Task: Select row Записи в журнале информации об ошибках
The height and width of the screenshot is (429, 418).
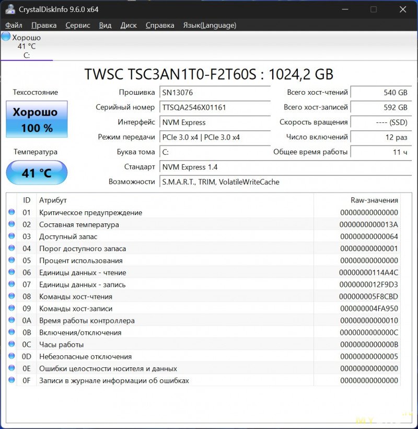Action: [203, 380]
